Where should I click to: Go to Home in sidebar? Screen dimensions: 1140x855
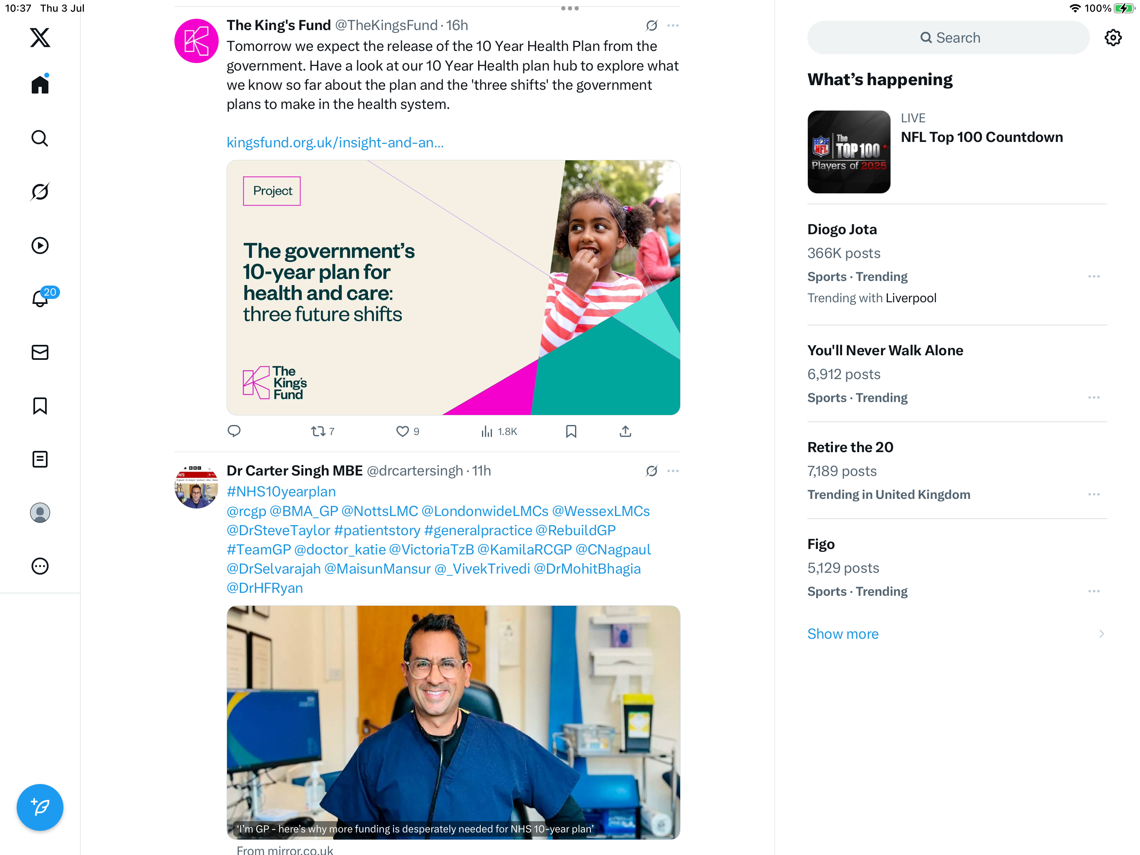point(40,84)
